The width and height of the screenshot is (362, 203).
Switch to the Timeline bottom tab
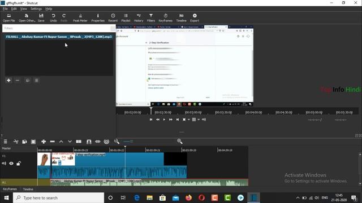click(28, 189)
